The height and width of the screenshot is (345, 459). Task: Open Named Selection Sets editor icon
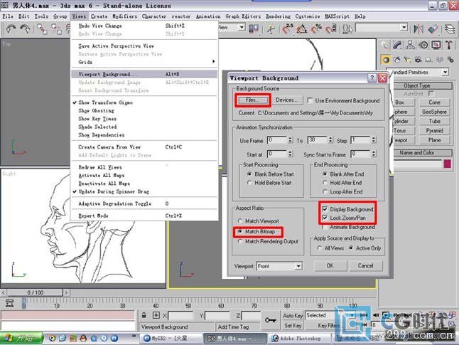(347, 28)
